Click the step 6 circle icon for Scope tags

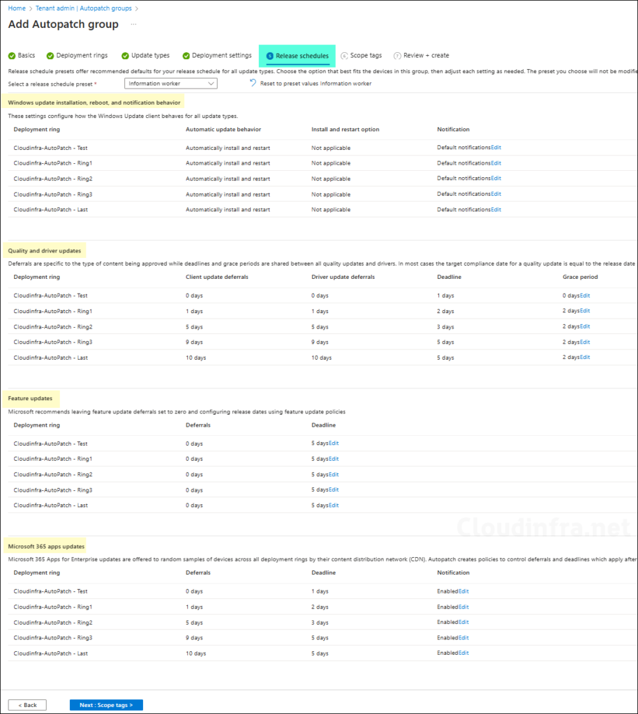tap(344, 56)
